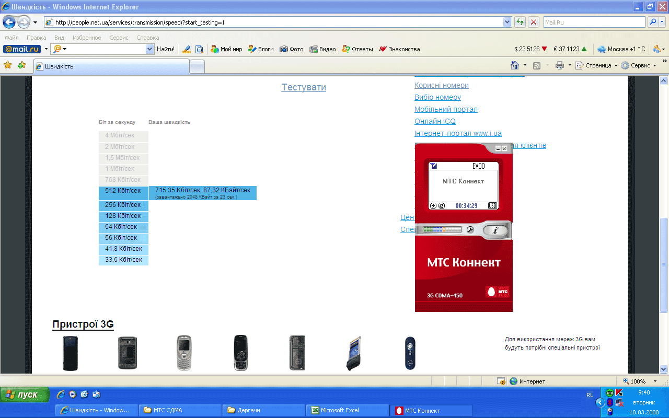Image resolution: width=669 pixels, height=418 pixels.
Task: Open Favorites Center star icon
Action: tap(8, 65)
